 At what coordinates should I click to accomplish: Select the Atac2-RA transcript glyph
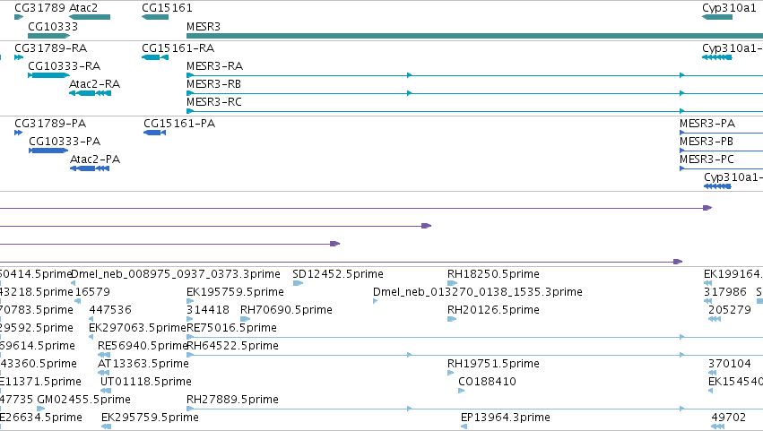[90, 93]
